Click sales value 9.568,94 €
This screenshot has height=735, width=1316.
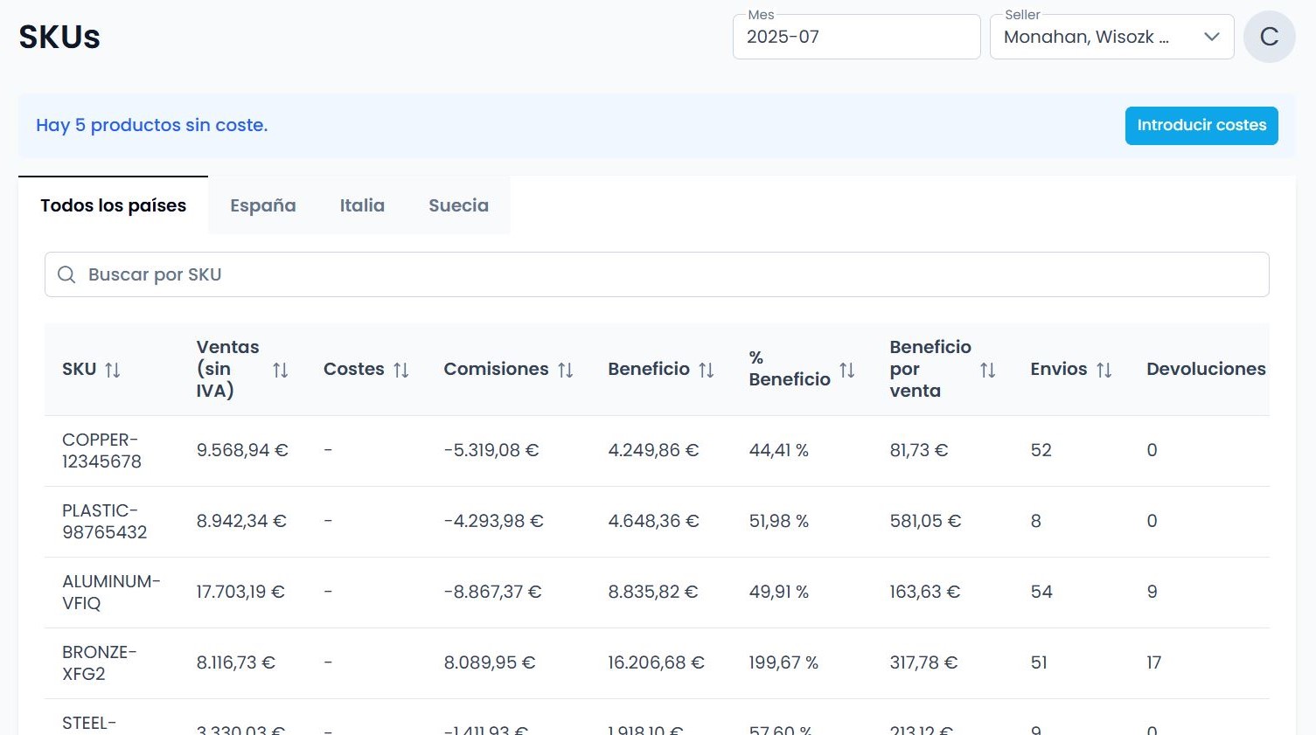click(x=242, y=450)
